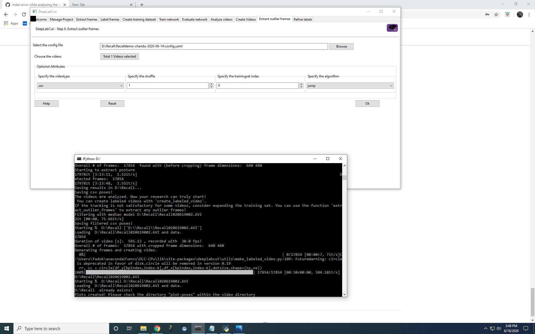The width and height of the screenshot is (535, 334).
Task: Open the Photos app from the taskbar
Action: point(239,328)
